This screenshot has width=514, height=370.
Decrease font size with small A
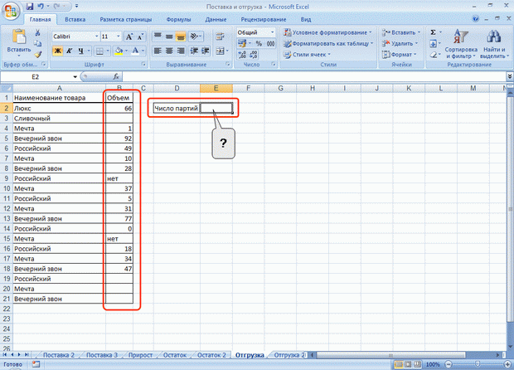[140, 37]
